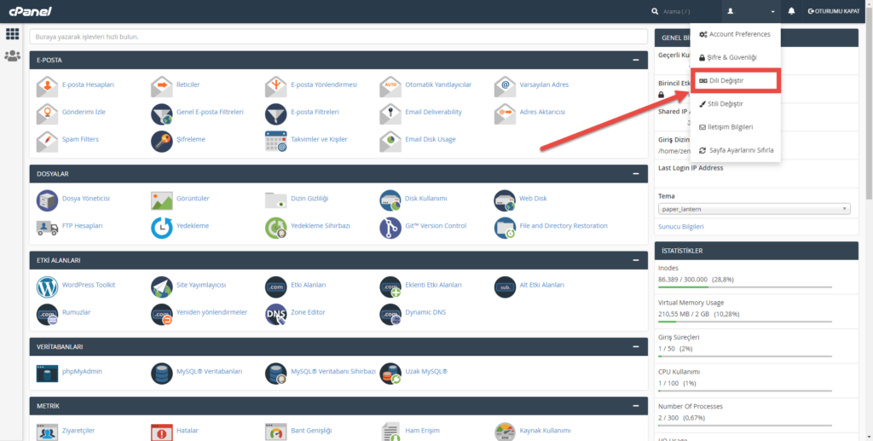This screenshot has width=873, height=441.
Task: Open the Uzak MySQL icon
Action: (x=390, y=373)
